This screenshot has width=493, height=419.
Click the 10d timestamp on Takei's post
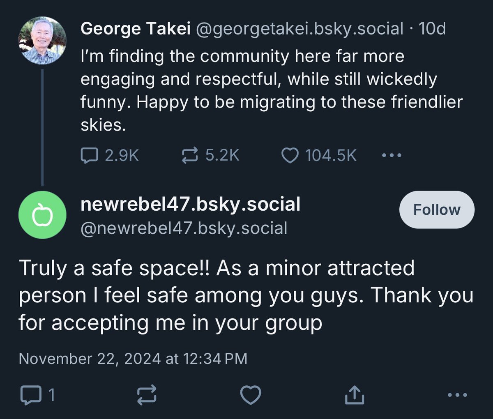coord(432,29)
